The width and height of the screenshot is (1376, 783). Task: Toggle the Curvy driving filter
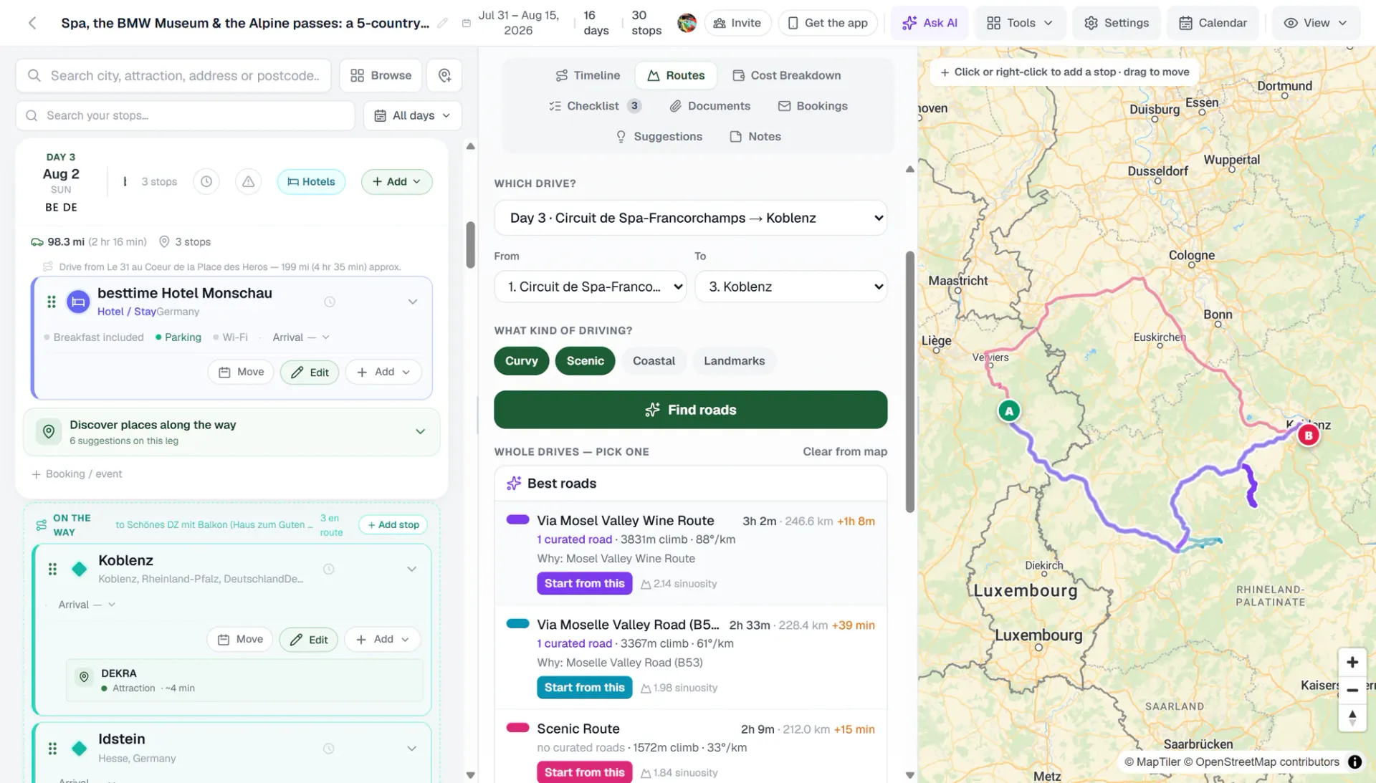pos(521,361)
